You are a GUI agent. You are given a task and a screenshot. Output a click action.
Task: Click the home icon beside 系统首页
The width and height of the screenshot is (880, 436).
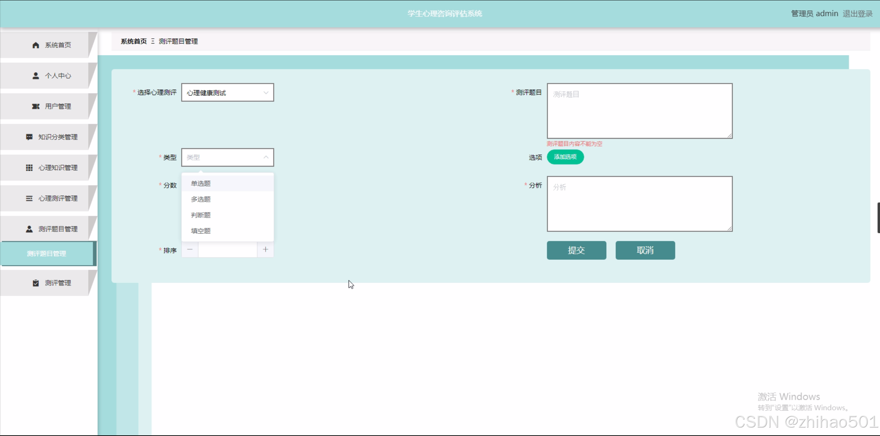point(36,45)
